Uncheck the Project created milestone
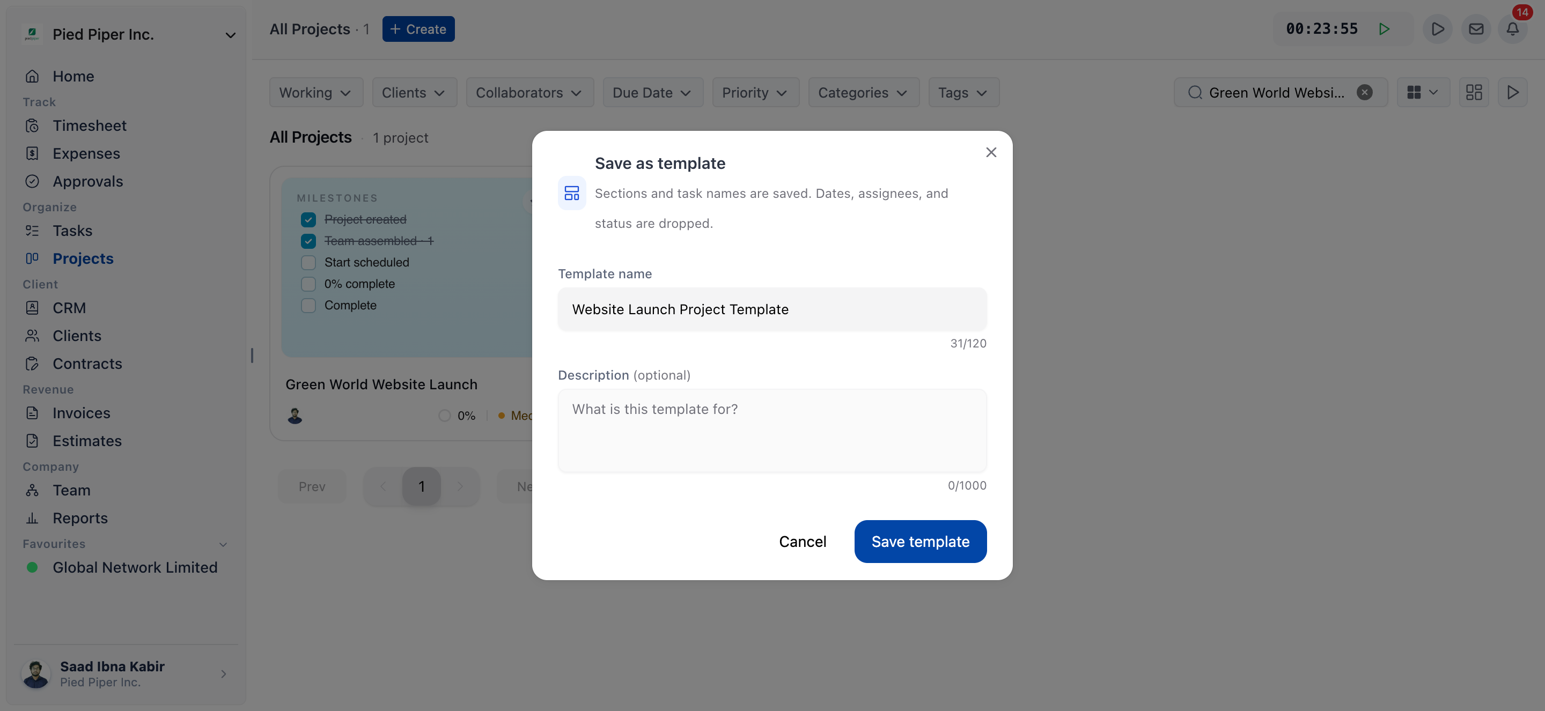This screenshot has height=711, width=1545. pyautogui.click(x=308, y=219)
